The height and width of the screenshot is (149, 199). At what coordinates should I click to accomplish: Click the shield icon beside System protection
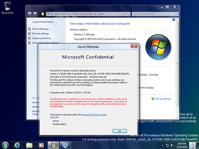click(29, 38)
